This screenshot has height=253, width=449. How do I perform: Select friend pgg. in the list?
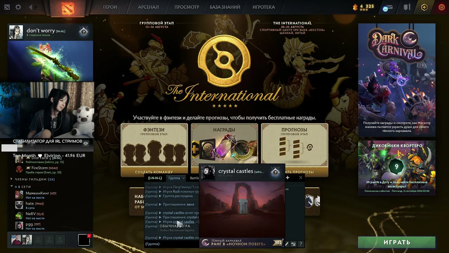[x=51, y=226]
